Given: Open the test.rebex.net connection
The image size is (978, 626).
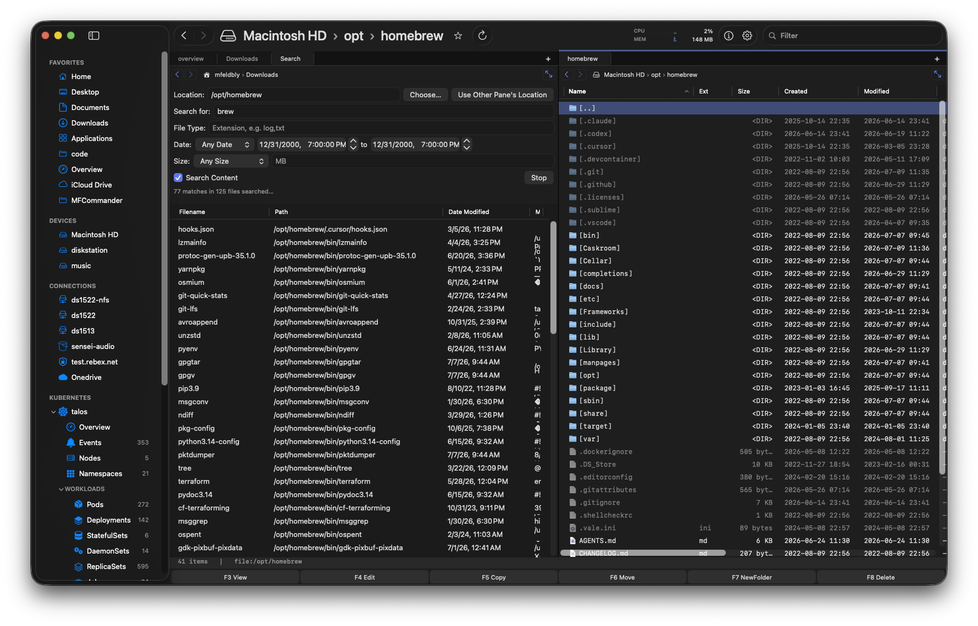Looking at the screenshot, I should [95, 362].
